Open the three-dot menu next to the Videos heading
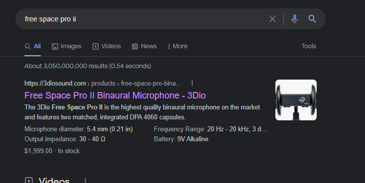This screenshot has width=365, height=183. click(x=86, y=181)
